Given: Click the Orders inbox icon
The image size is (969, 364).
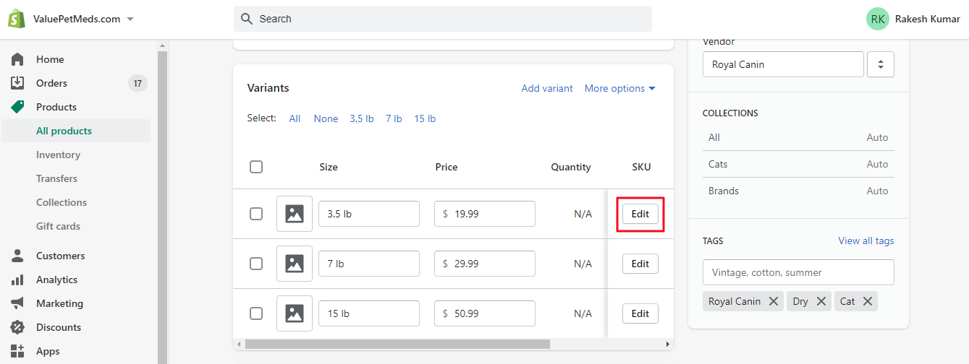Looking at the screenshot, I should coord(17,83).
